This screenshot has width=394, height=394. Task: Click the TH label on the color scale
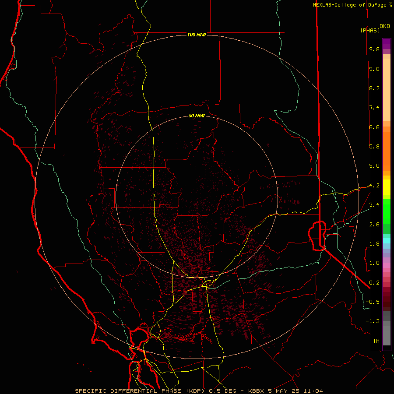pyautogui.click(x=376, y=341)
